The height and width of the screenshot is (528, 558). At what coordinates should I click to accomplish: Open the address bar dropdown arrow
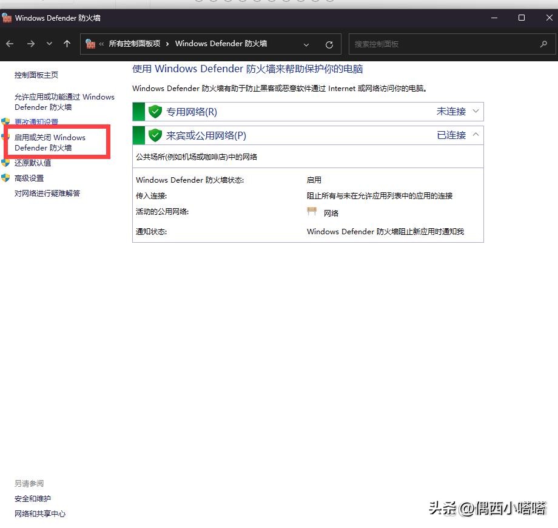click(x=306, y=44)
